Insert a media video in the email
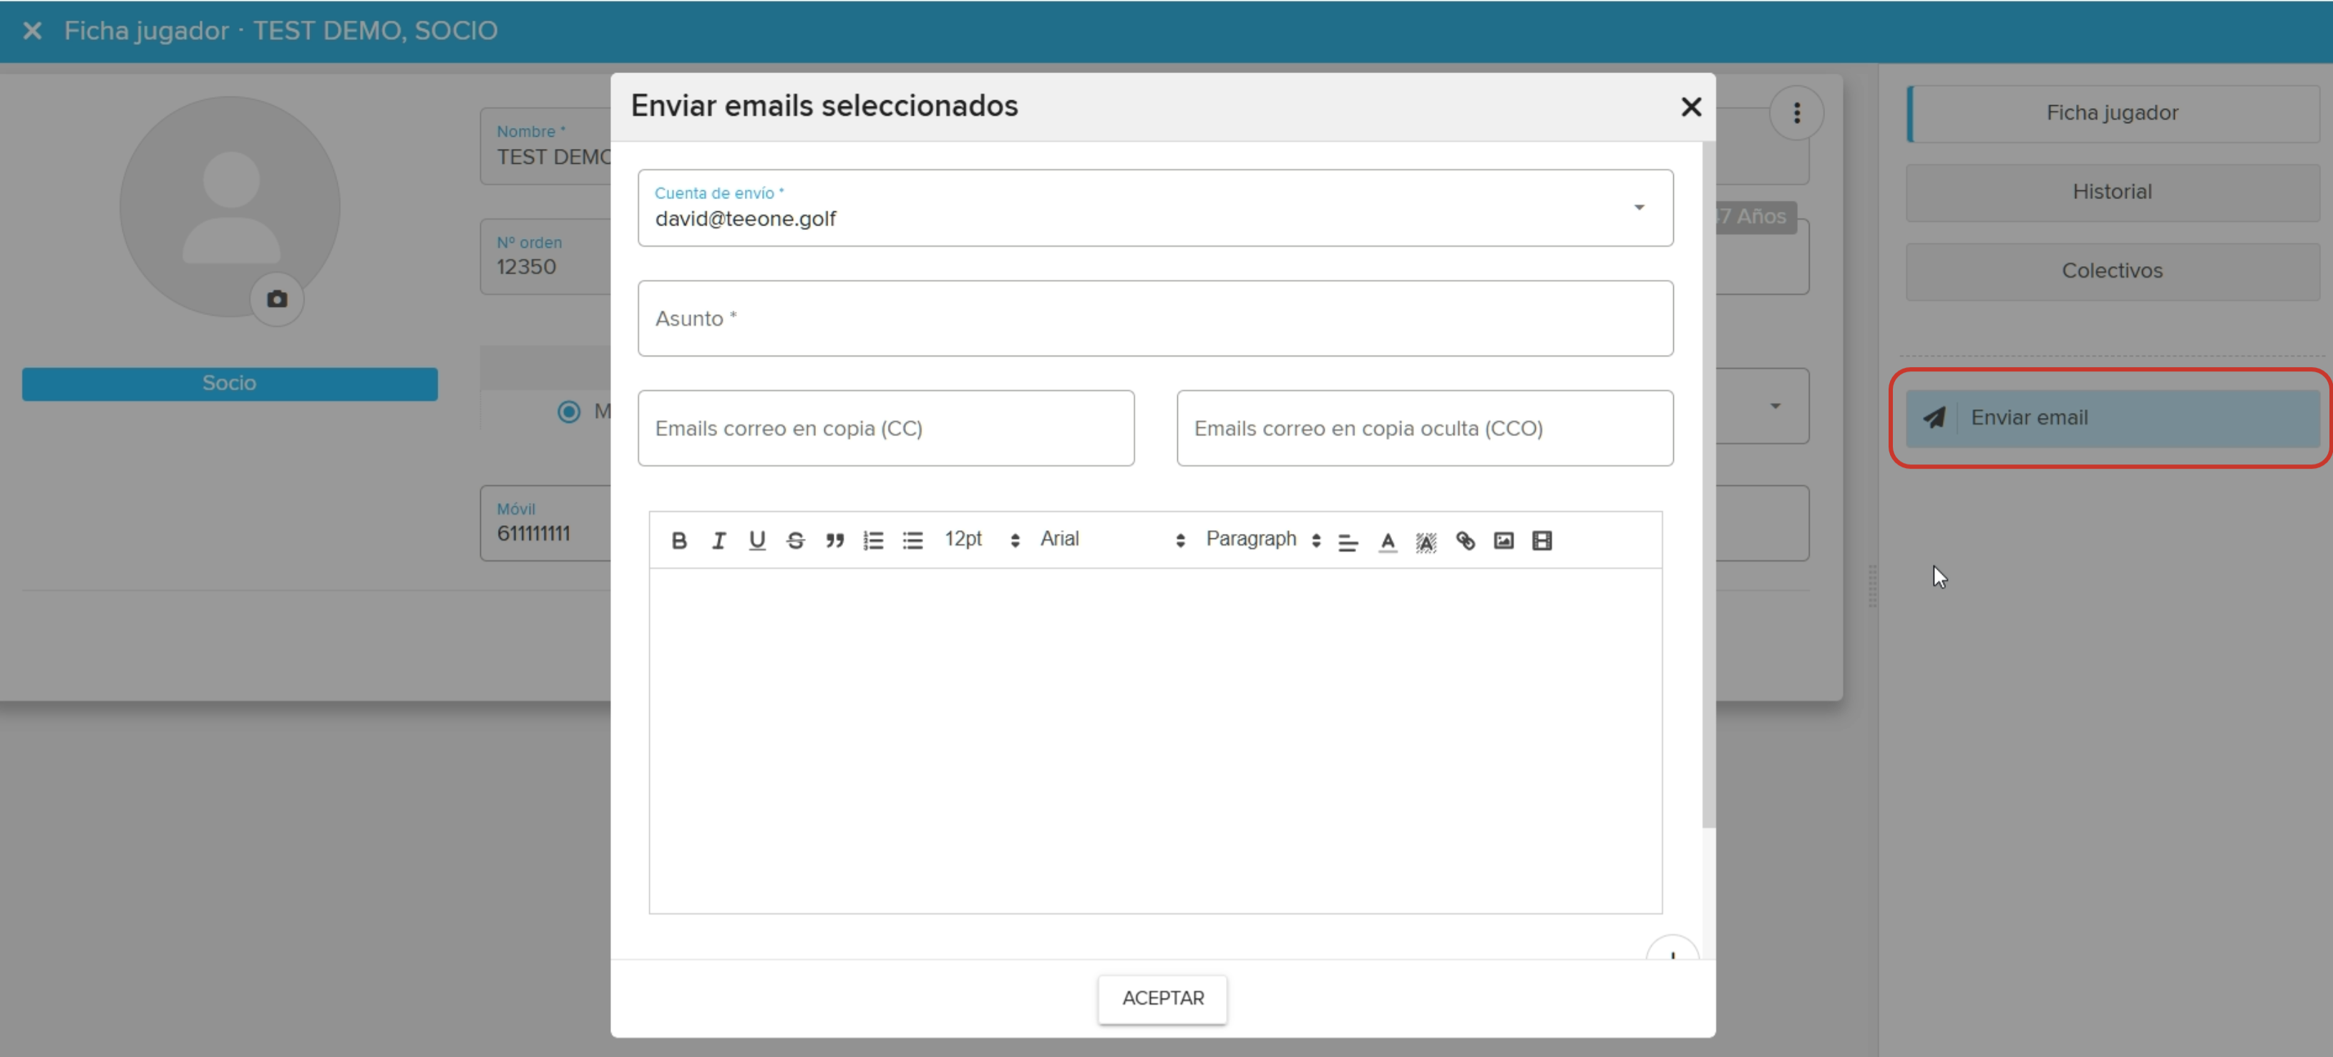Screen dimensions: 2333x1057 1542,541
